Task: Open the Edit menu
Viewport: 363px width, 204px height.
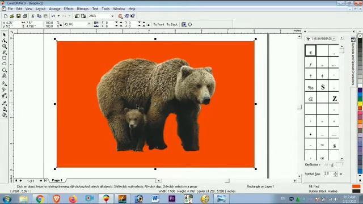Action: coord(19,9)
